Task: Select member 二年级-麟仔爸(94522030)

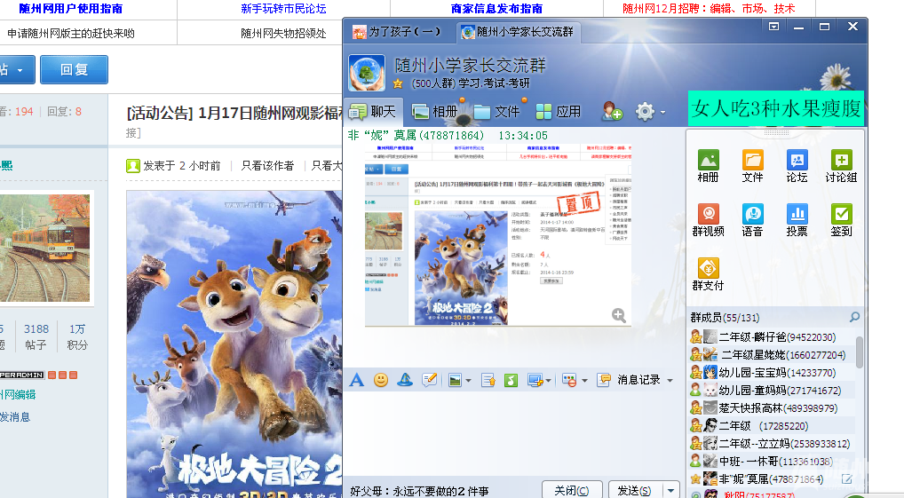Action: coord(772,337)
